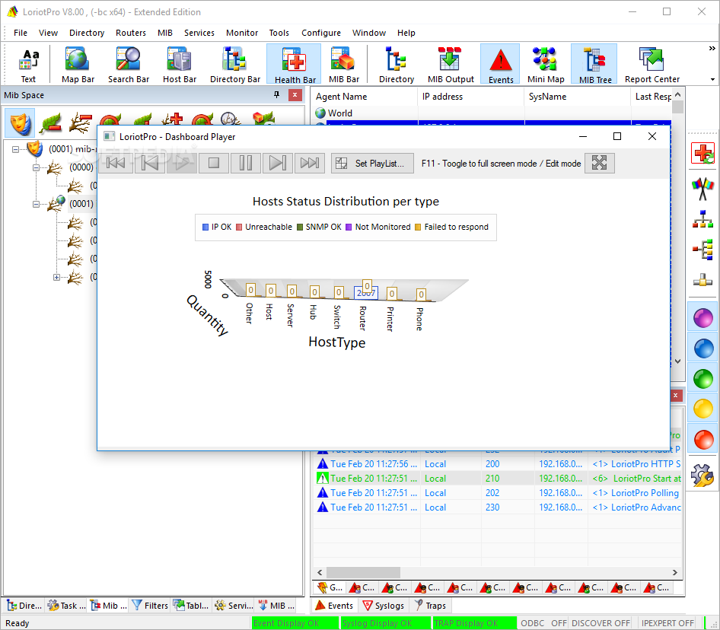Toggle the Search Bar panel
Image resolution: width=720 pixels, height=630 pixels.
click(129, 65)
